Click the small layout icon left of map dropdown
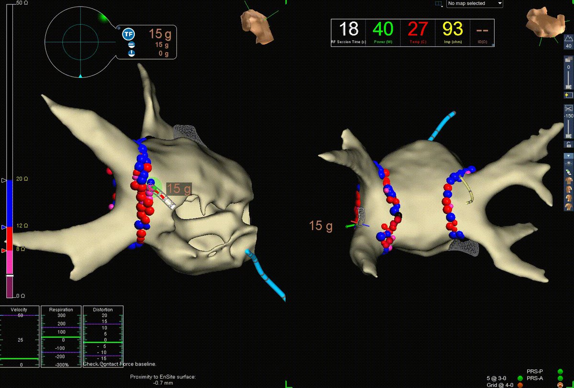Image resolution: width=574 pixels, height=388 pixels. (x=439, y=4)
